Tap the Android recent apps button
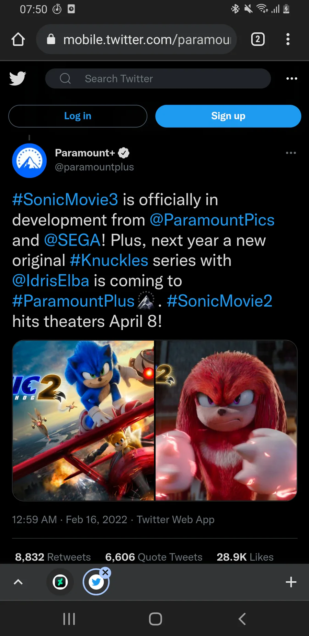309x636 pixels. click(x=69, y=619)
